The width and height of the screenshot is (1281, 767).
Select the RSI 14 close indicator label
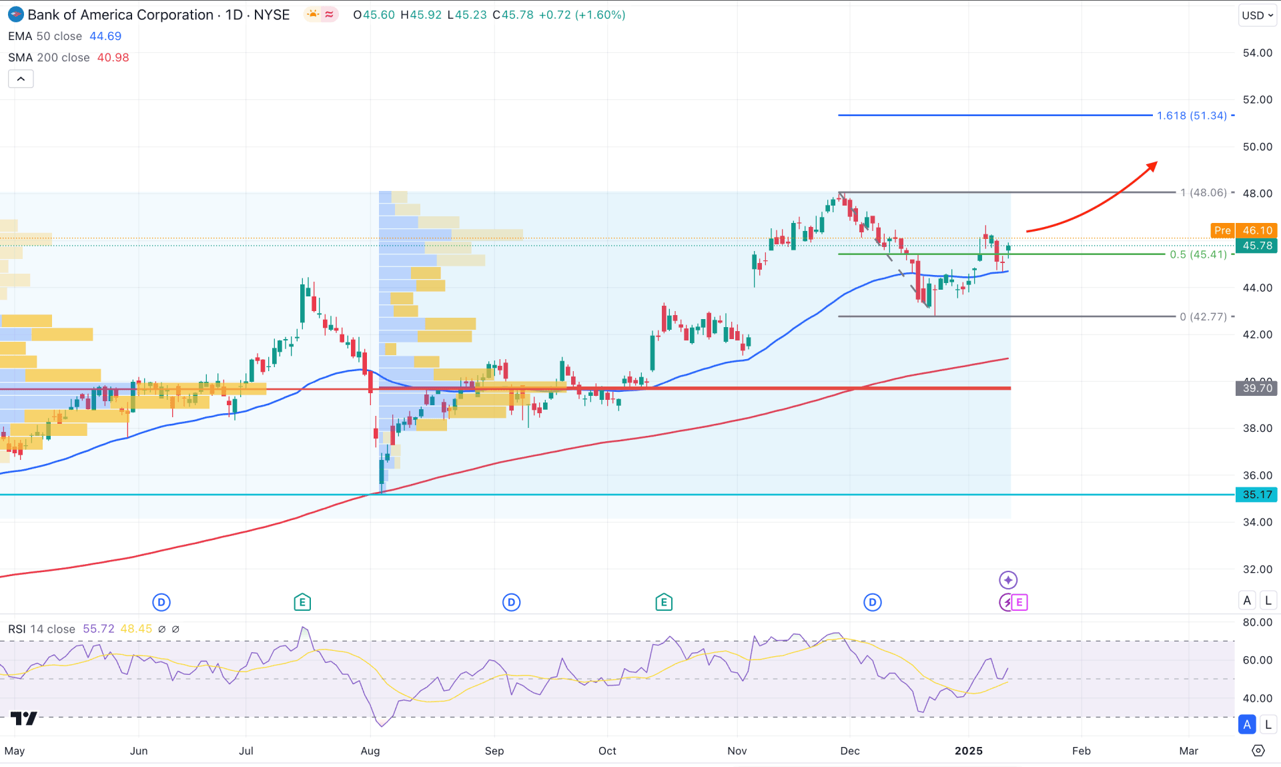[41, 629]
